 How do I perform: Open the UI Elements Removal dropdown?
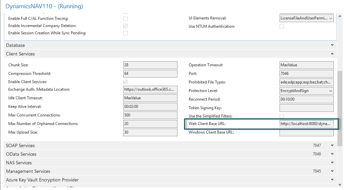(331, 18)
